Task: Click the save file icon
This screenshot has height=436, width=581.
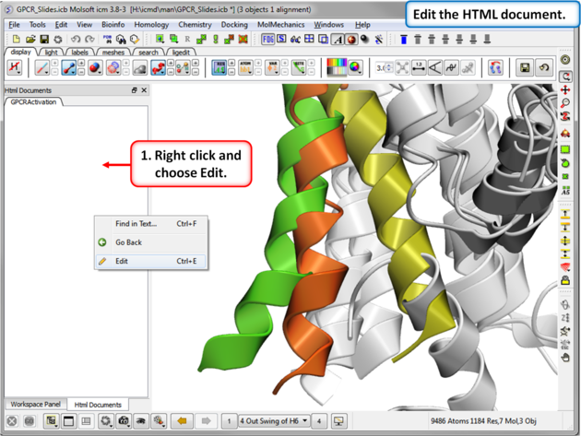Action: click(x=44, y=40)
